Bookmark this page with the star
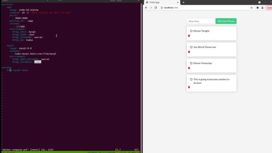Viewport: 272px width, 153px height. click(x=252, y=8)
